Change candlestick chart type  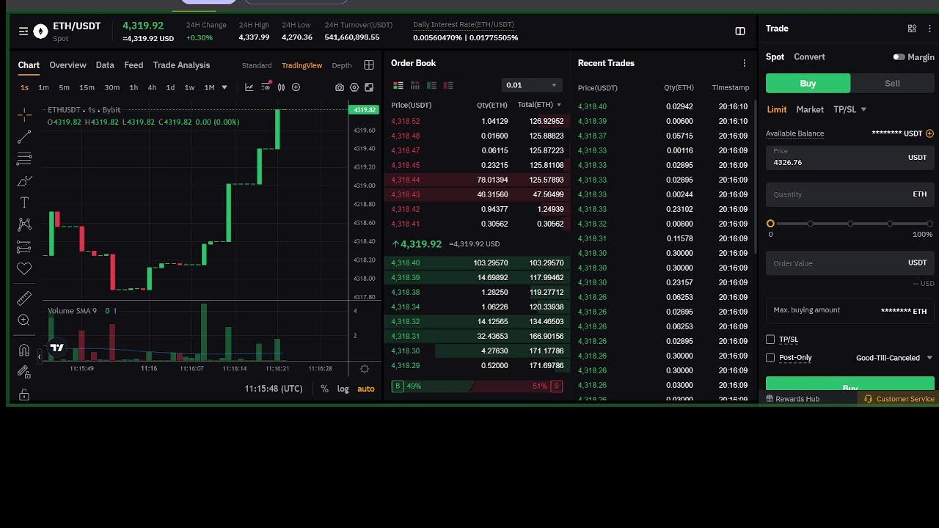pyautogui.click(x=281, y=87)
